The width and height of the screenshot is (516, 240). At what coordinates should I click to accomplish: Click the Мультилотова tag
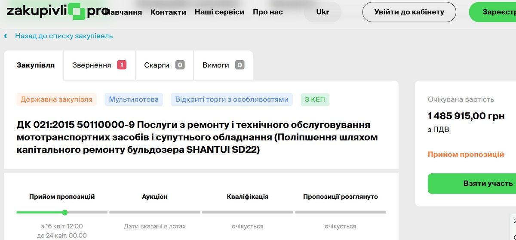[134, 99]
